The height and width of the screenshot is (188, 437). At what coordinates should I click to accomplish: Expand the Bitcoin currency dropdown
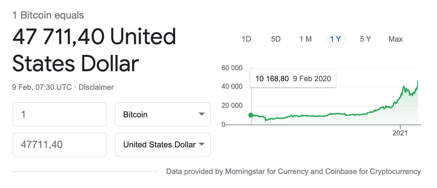coord(163,114)
